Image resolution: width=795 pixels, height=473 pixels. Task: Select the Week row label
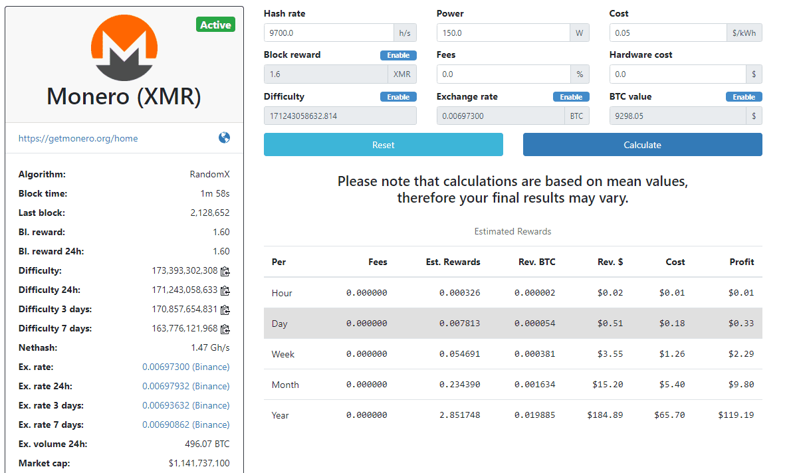283,354
